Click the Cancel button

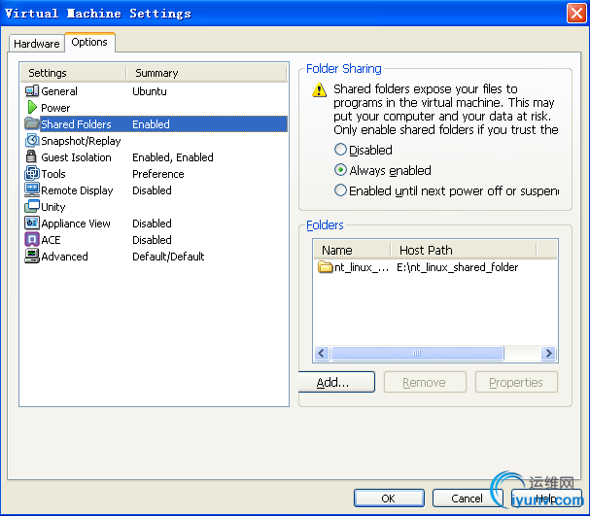(x=467, y=498)
